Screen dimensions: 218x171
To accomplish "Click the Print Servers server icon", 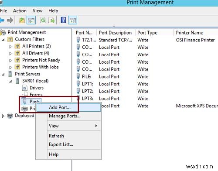I will (10, 74).
